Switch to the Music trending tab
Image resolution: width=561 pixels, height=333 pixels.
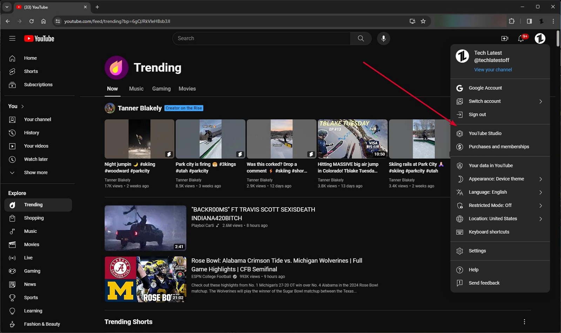[136, 89]
